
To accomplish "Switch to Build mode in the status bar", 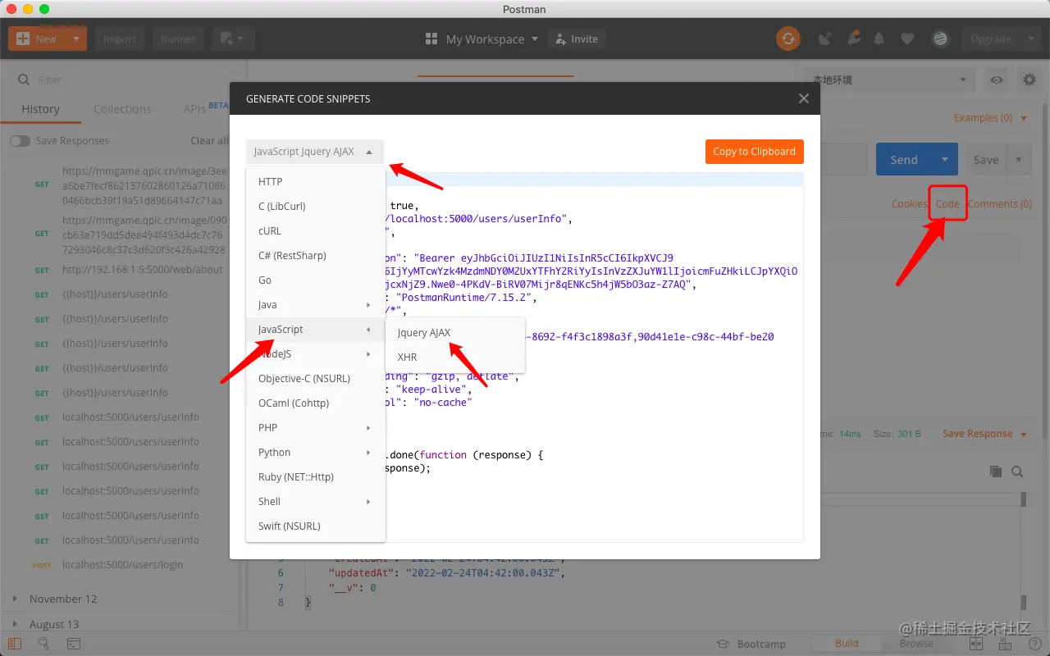I will pos(847,644).
